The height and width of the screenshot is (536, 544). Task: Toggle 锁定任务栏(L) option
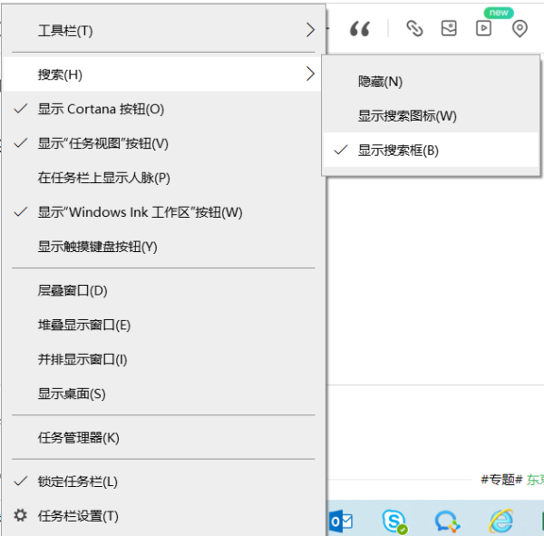[161, 482]
